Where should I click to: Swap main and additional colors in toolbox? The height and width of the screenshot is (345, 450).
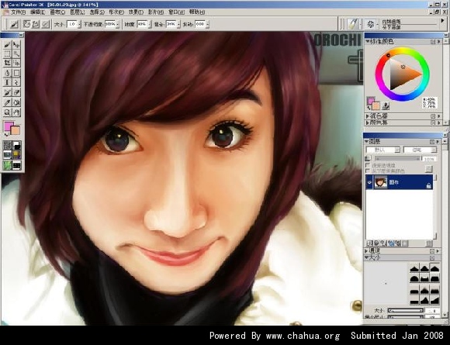tap(6, 134)
